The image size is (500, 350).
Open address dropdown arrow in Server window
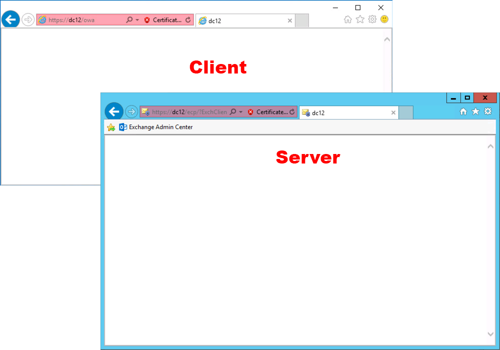[x=241, y=112]
